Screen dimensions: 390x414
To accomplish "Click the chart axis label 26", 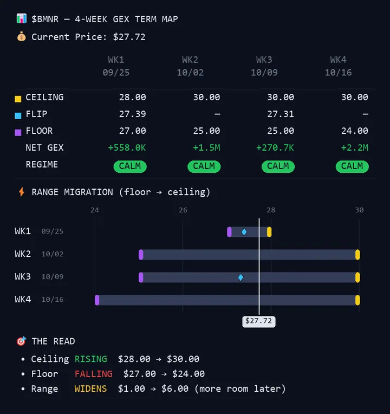I will click(183, 210).
